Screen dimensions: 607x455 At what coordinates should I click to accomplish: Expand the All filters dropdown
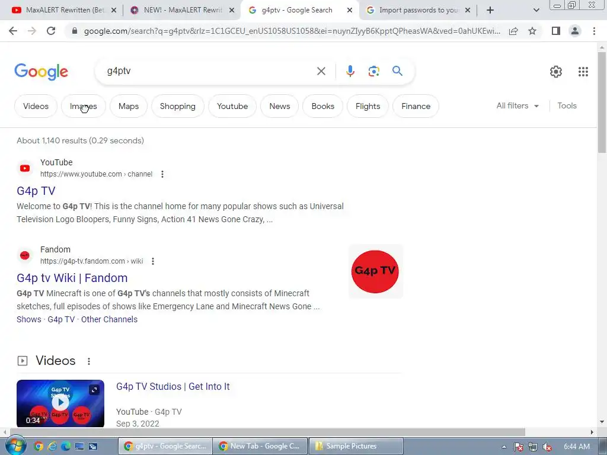coord(517,105)
